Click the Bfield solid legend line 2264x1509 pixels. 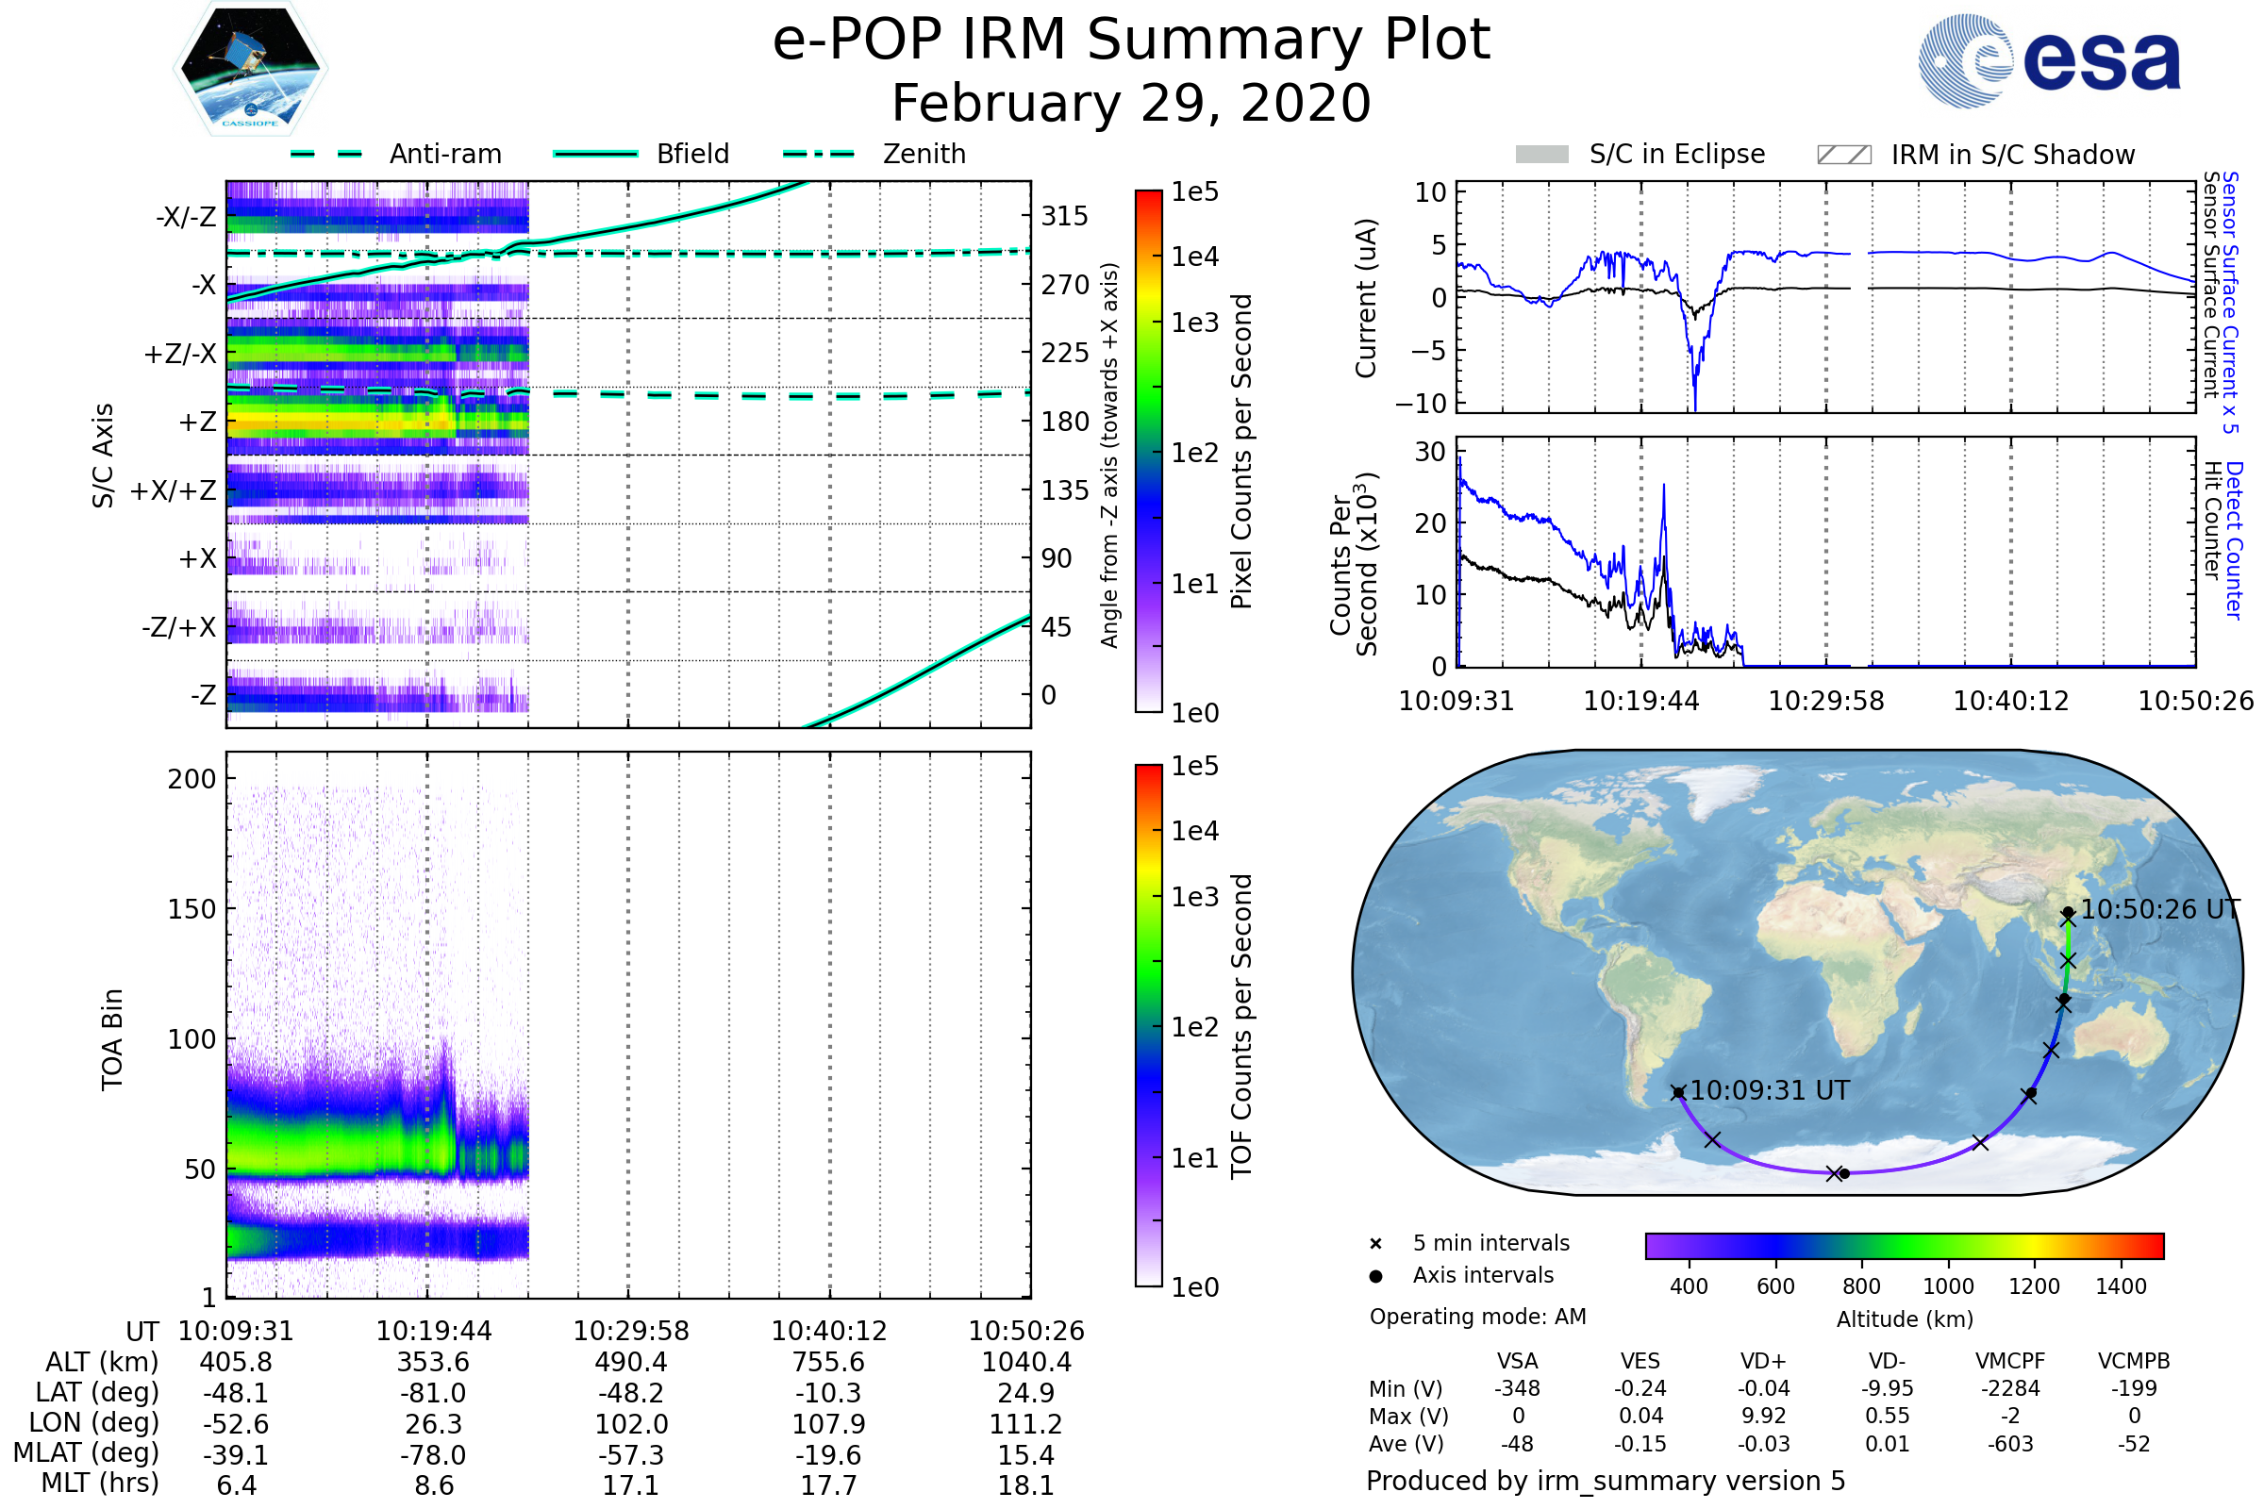tap(595, 154)
